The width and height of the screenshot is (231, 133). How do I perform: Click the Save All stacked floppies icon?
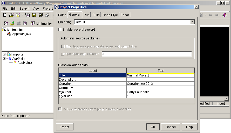click(40, 15)
